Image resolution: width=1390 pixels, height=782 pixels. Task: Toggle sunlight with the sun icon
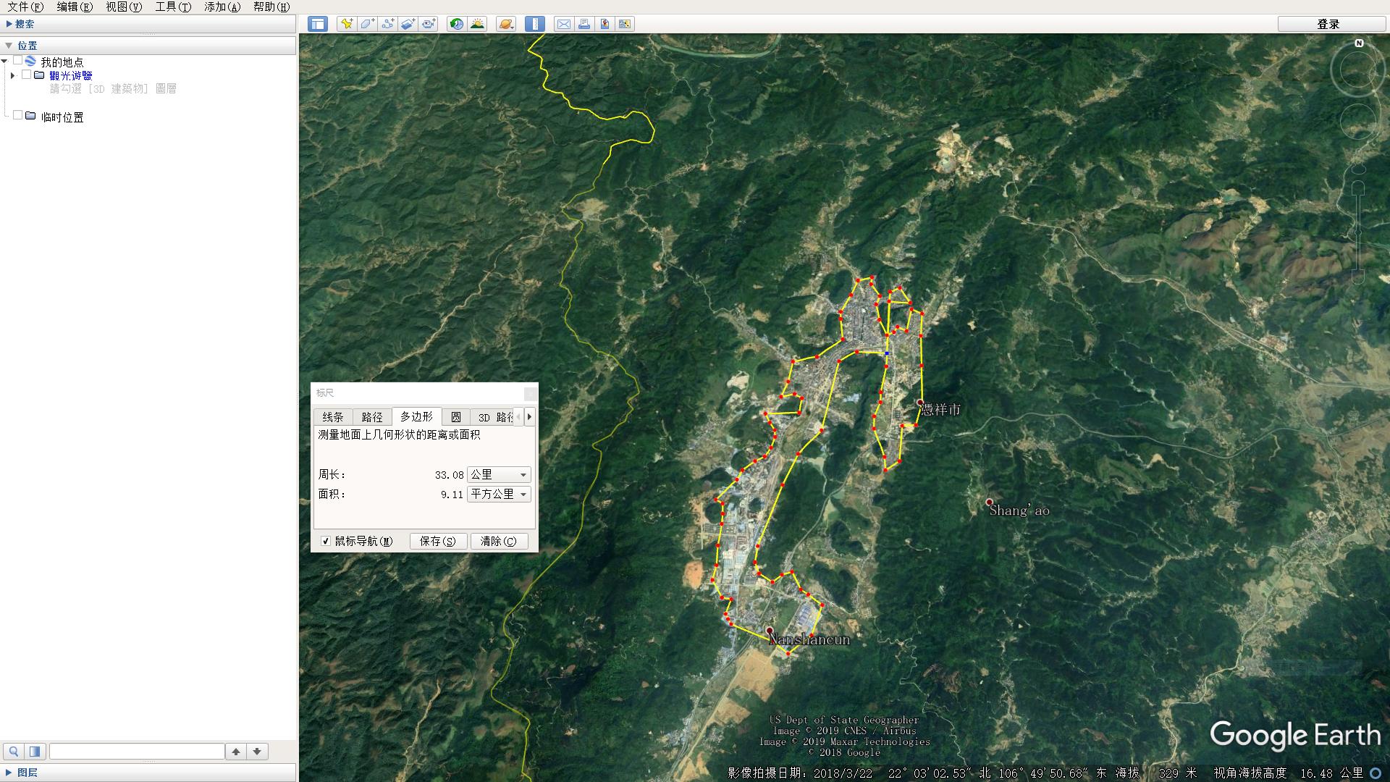tap(477, 24)
